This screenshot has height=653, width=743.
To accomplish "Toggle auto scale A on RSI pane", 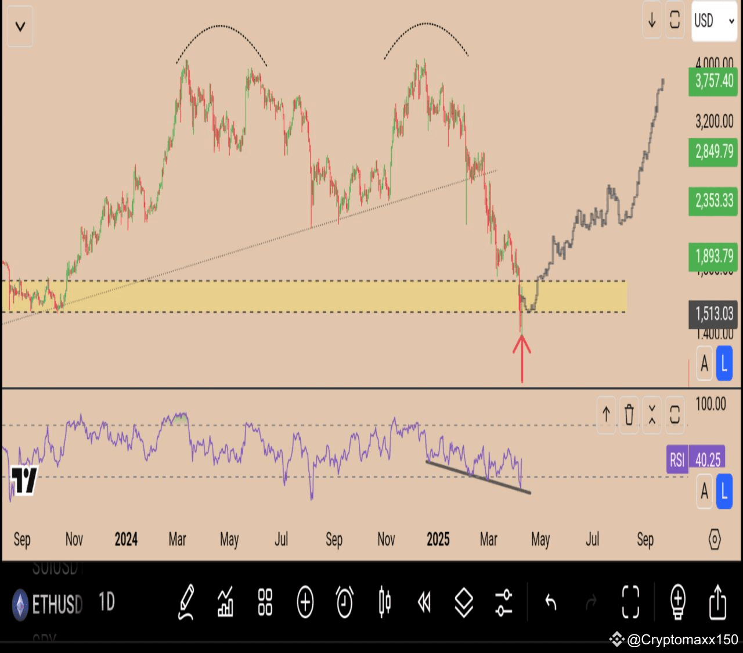I will (x=704, y=491).
